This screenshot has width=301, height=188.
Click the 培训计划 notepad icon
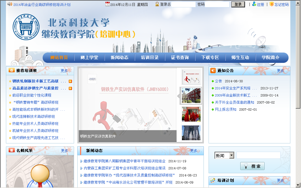pos(213,180)
